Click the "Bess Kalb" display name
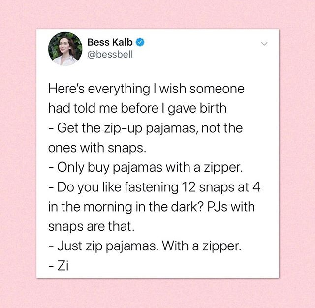This screenshot has width=315, height=308. pos(110,42)
